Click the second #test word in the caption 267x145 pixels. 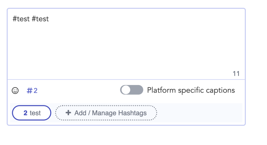click(x=40, y=19)
